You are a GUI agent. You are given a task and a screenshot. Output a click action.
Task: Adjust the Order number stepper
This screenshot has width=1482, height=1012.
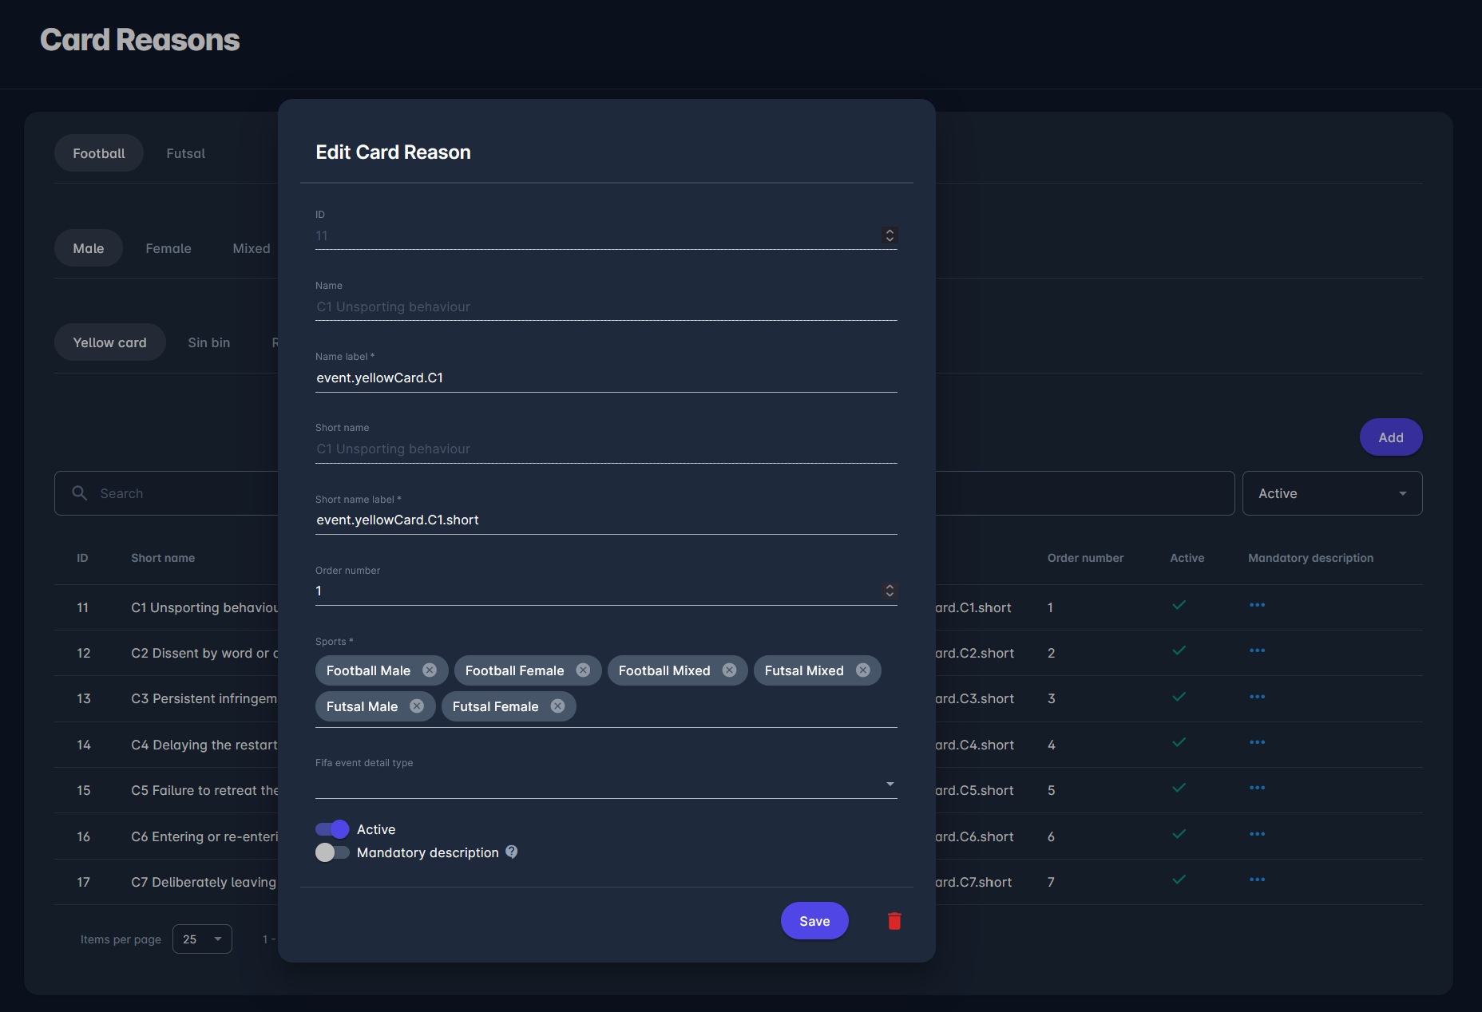tap(890, 591)
